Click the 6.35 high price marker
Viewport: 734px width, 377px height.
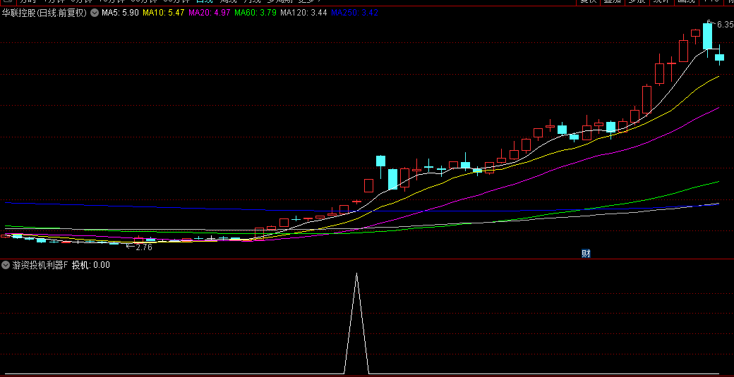pyautogui.click(x=725, y=24)
